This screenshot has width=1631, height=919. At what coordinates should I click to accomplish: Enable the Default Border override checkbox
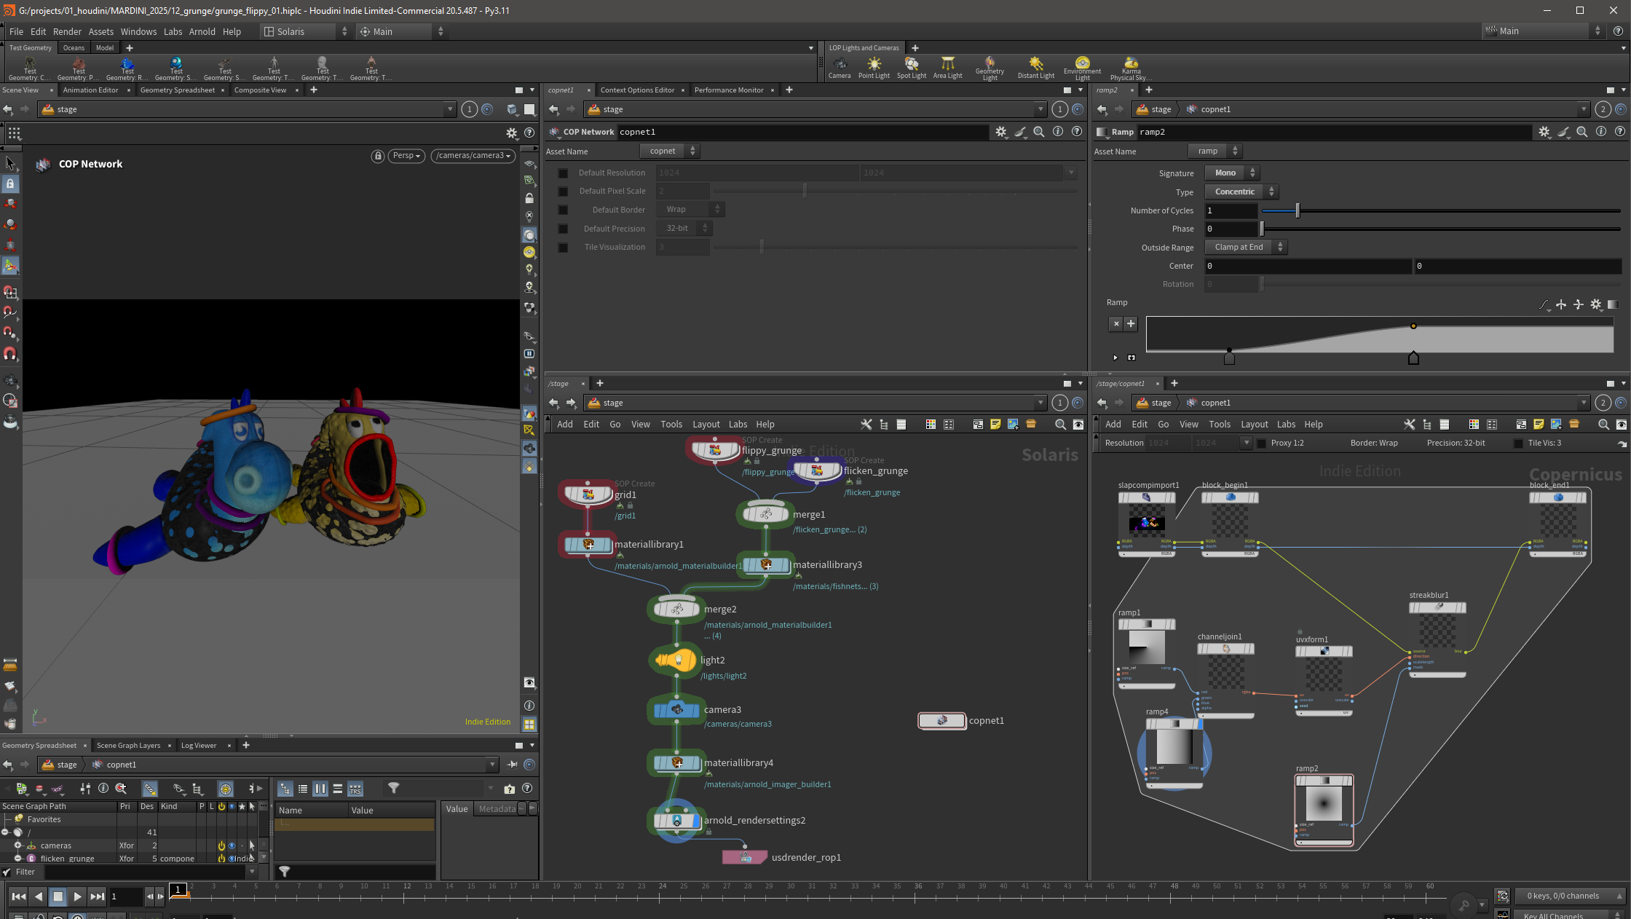click(x=563, y=210)
